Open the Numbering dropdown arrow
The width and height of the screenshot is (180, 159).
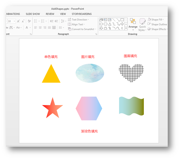[46, 21]
